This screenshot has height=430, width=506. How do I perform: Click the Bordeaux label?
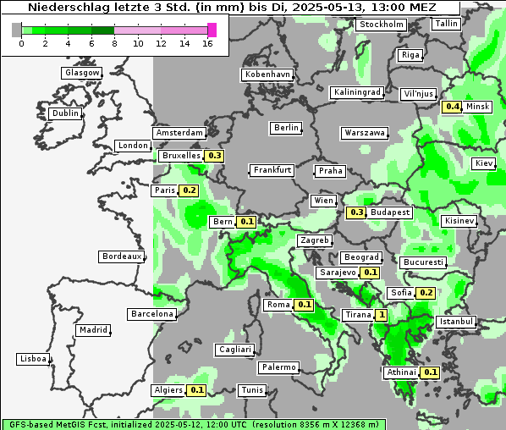[122, 257]
